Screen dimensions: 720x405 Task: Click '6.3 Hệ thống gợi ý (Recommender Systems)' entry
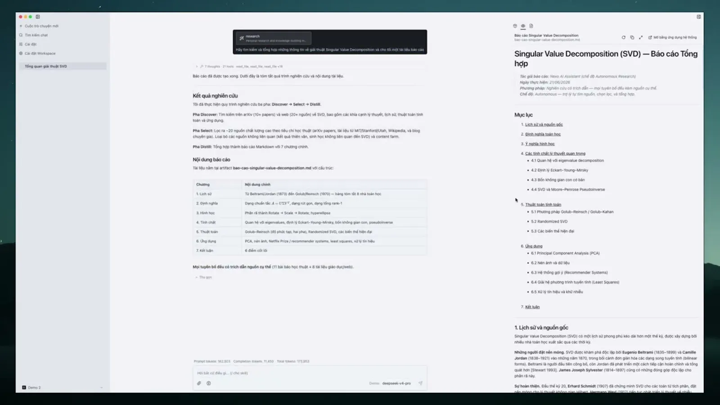click(x=569, y=273)
